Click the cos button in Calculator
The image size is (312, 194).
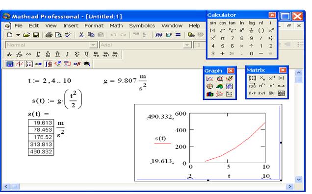point(222,23)
